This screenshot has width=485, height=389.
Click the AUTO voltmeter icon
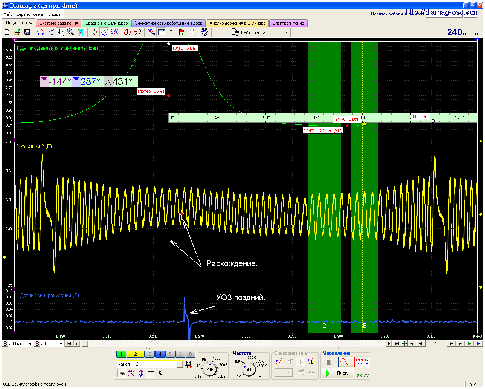204,32
